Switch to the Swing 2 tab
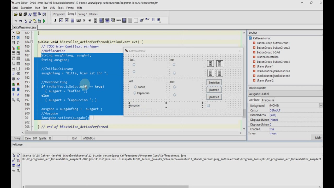 click(83, 14)
